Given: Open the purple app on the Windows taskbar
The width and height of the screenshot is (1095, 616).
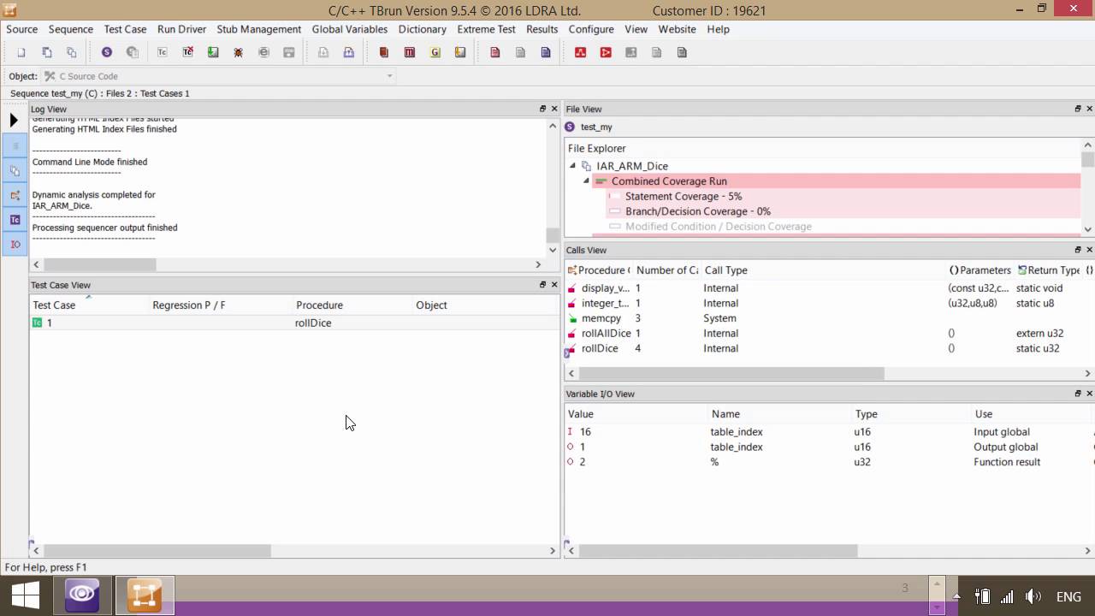Looking at the screenshot, I should [82, 595].
